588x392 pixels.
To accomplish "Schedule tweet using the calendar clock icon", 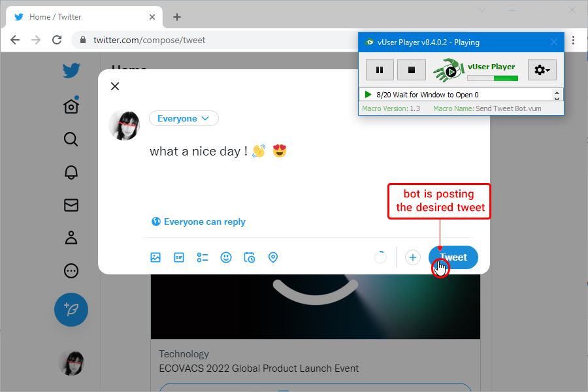I will tap(250, 257).
